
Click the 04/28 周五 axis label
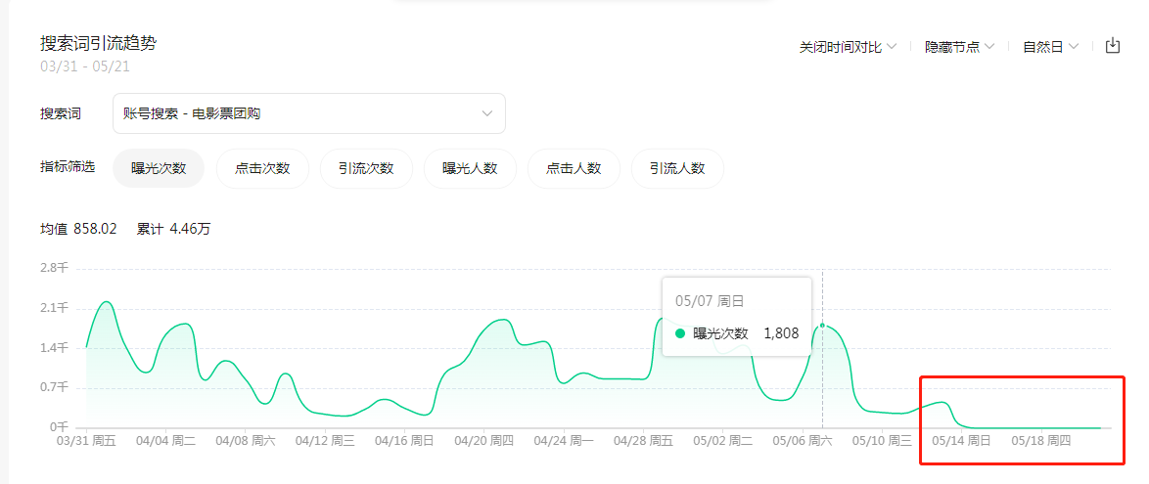[643, 442]
